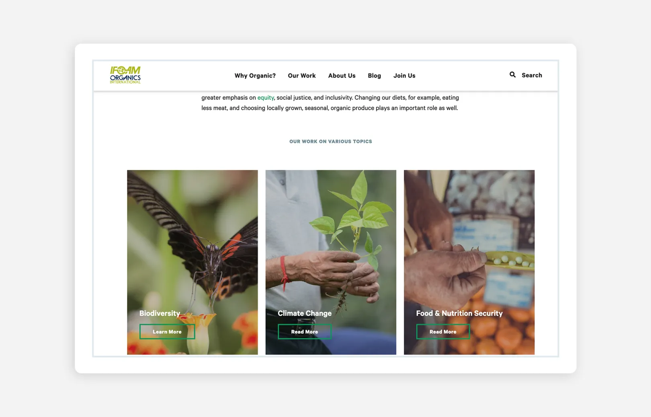Open the Search label in the header

pos(532,75)
